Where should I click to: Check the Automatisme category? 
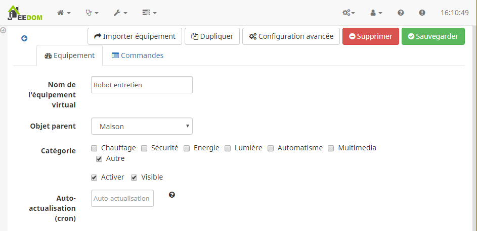point(271,148)
